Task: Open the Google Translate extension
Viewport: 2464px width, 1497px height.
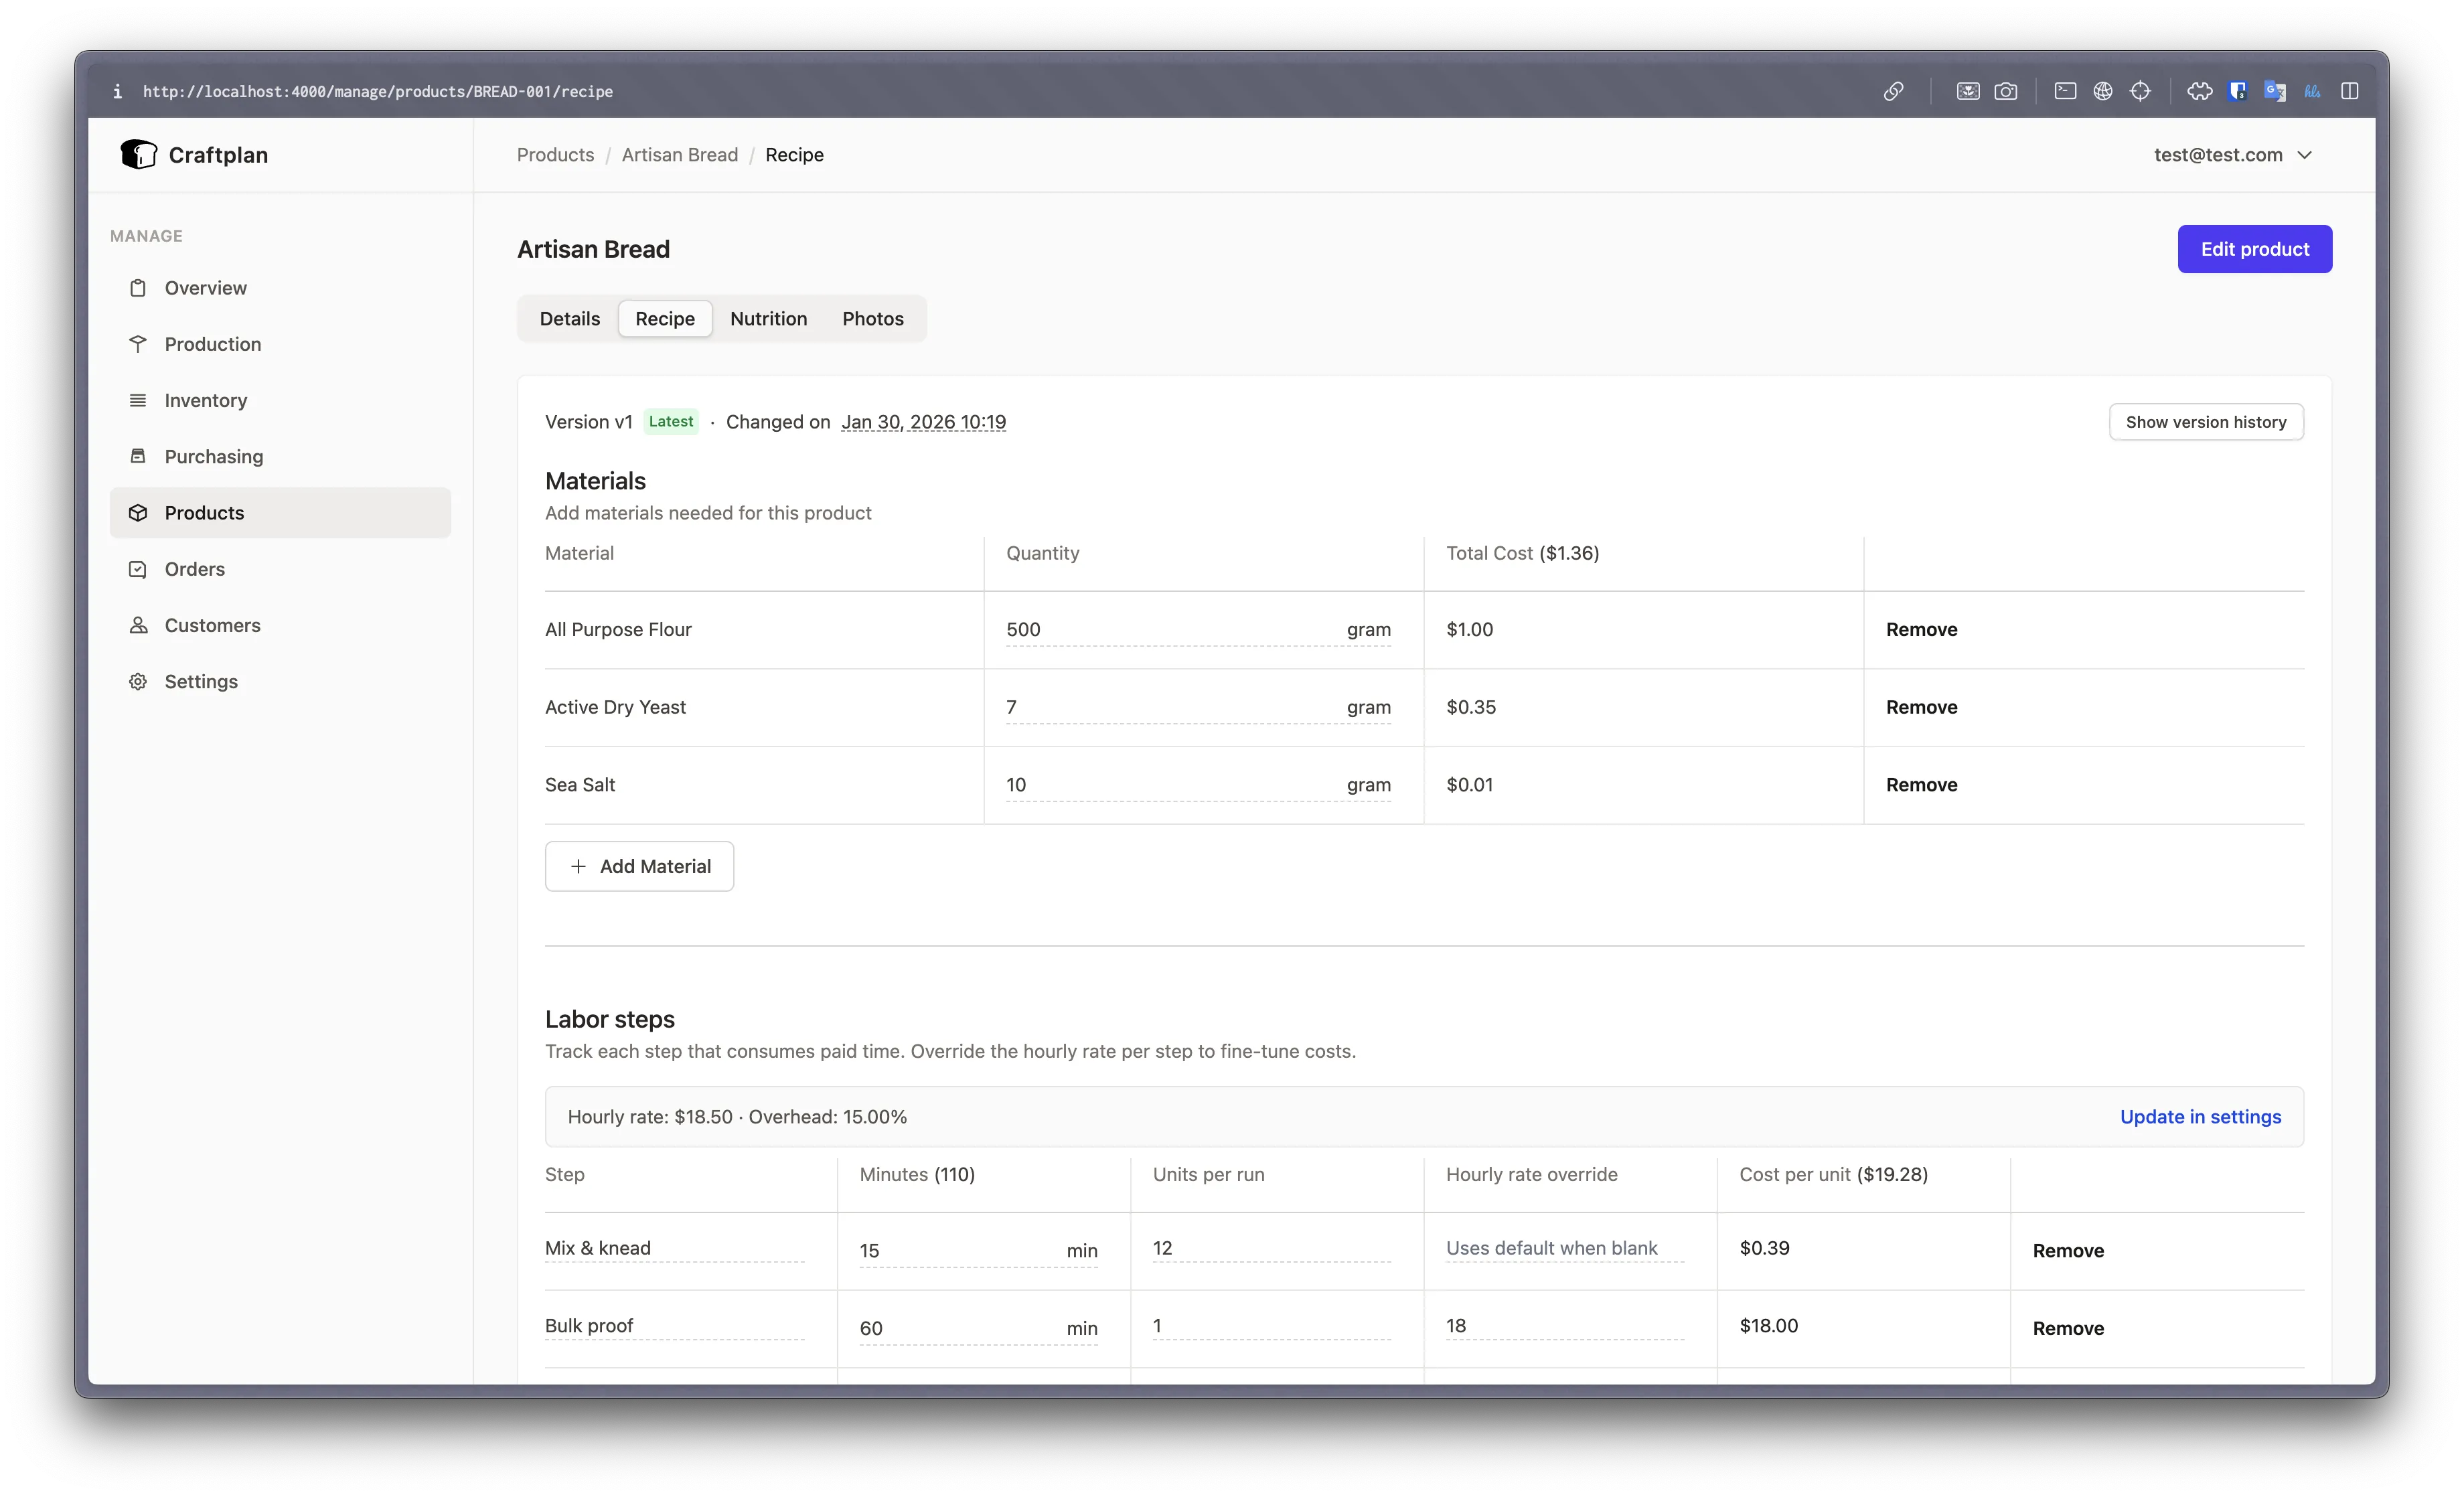Action: click(2274, 91)
